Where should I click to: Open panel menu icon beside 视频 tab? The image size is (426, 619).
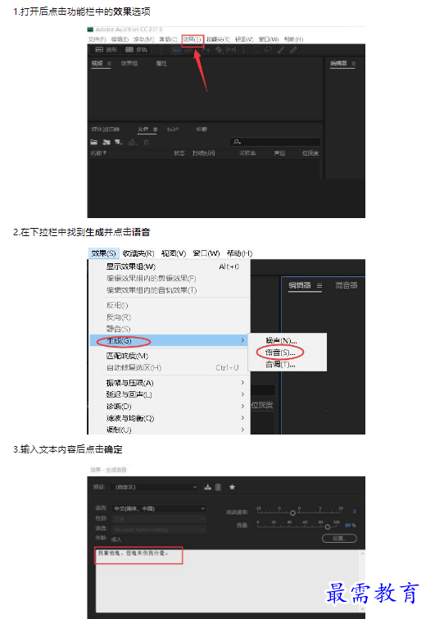point(109,64)
